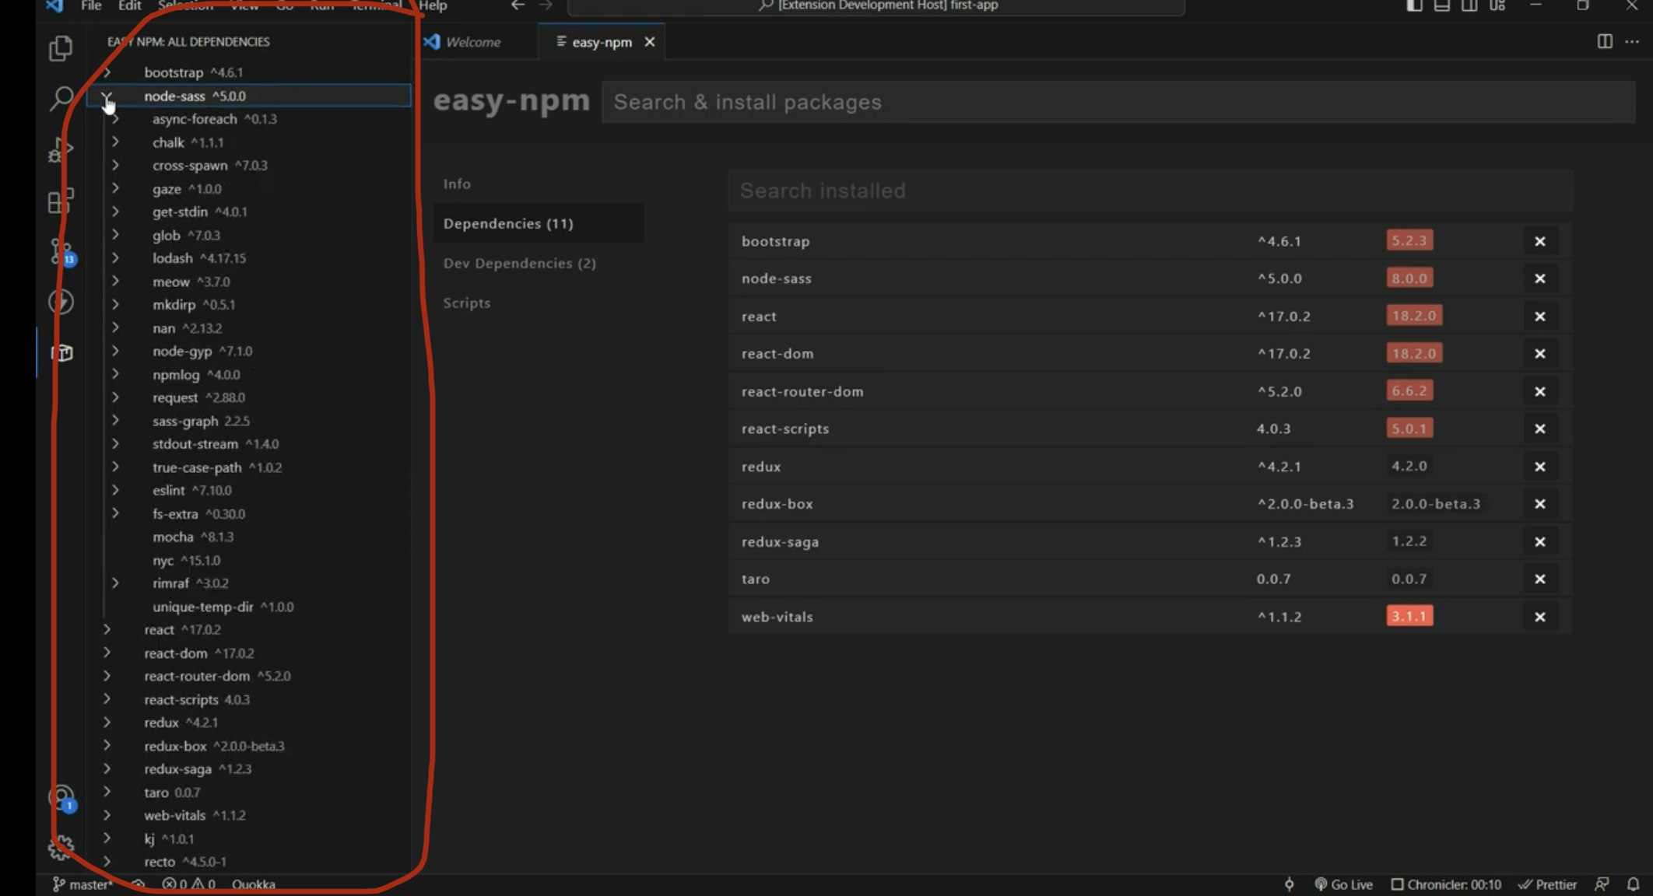Image resolution: width=1653 pixels, height=896 pixels.
Task: Update bootstrap to 5.2.3 badge
Action: (x=1409, y=240)
